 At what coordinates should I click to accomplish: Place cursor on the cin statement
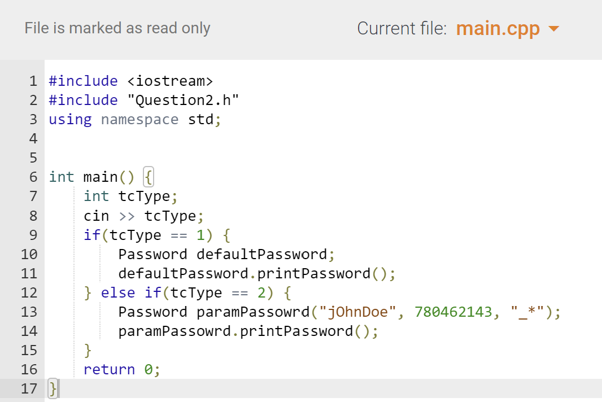click(143, 215)
